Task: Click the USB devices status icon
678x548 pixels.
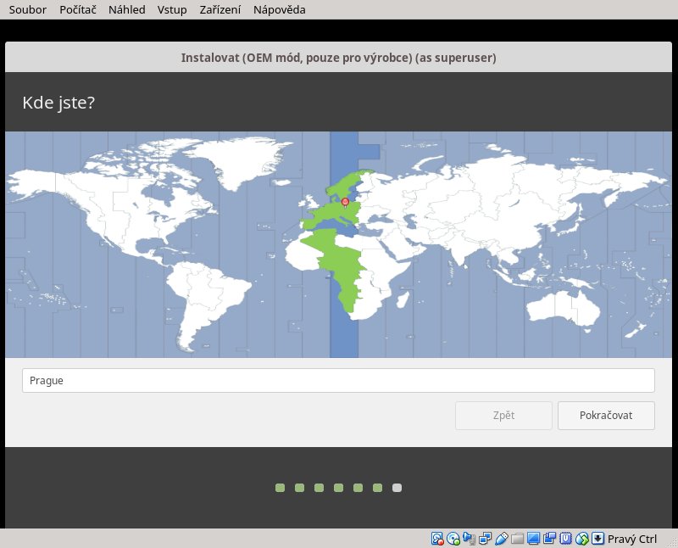Action: [501, 539]
